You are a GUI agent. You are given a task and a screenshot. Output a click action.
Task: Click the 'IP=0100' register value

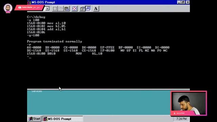pyautogui.click(x=107, y=50)
